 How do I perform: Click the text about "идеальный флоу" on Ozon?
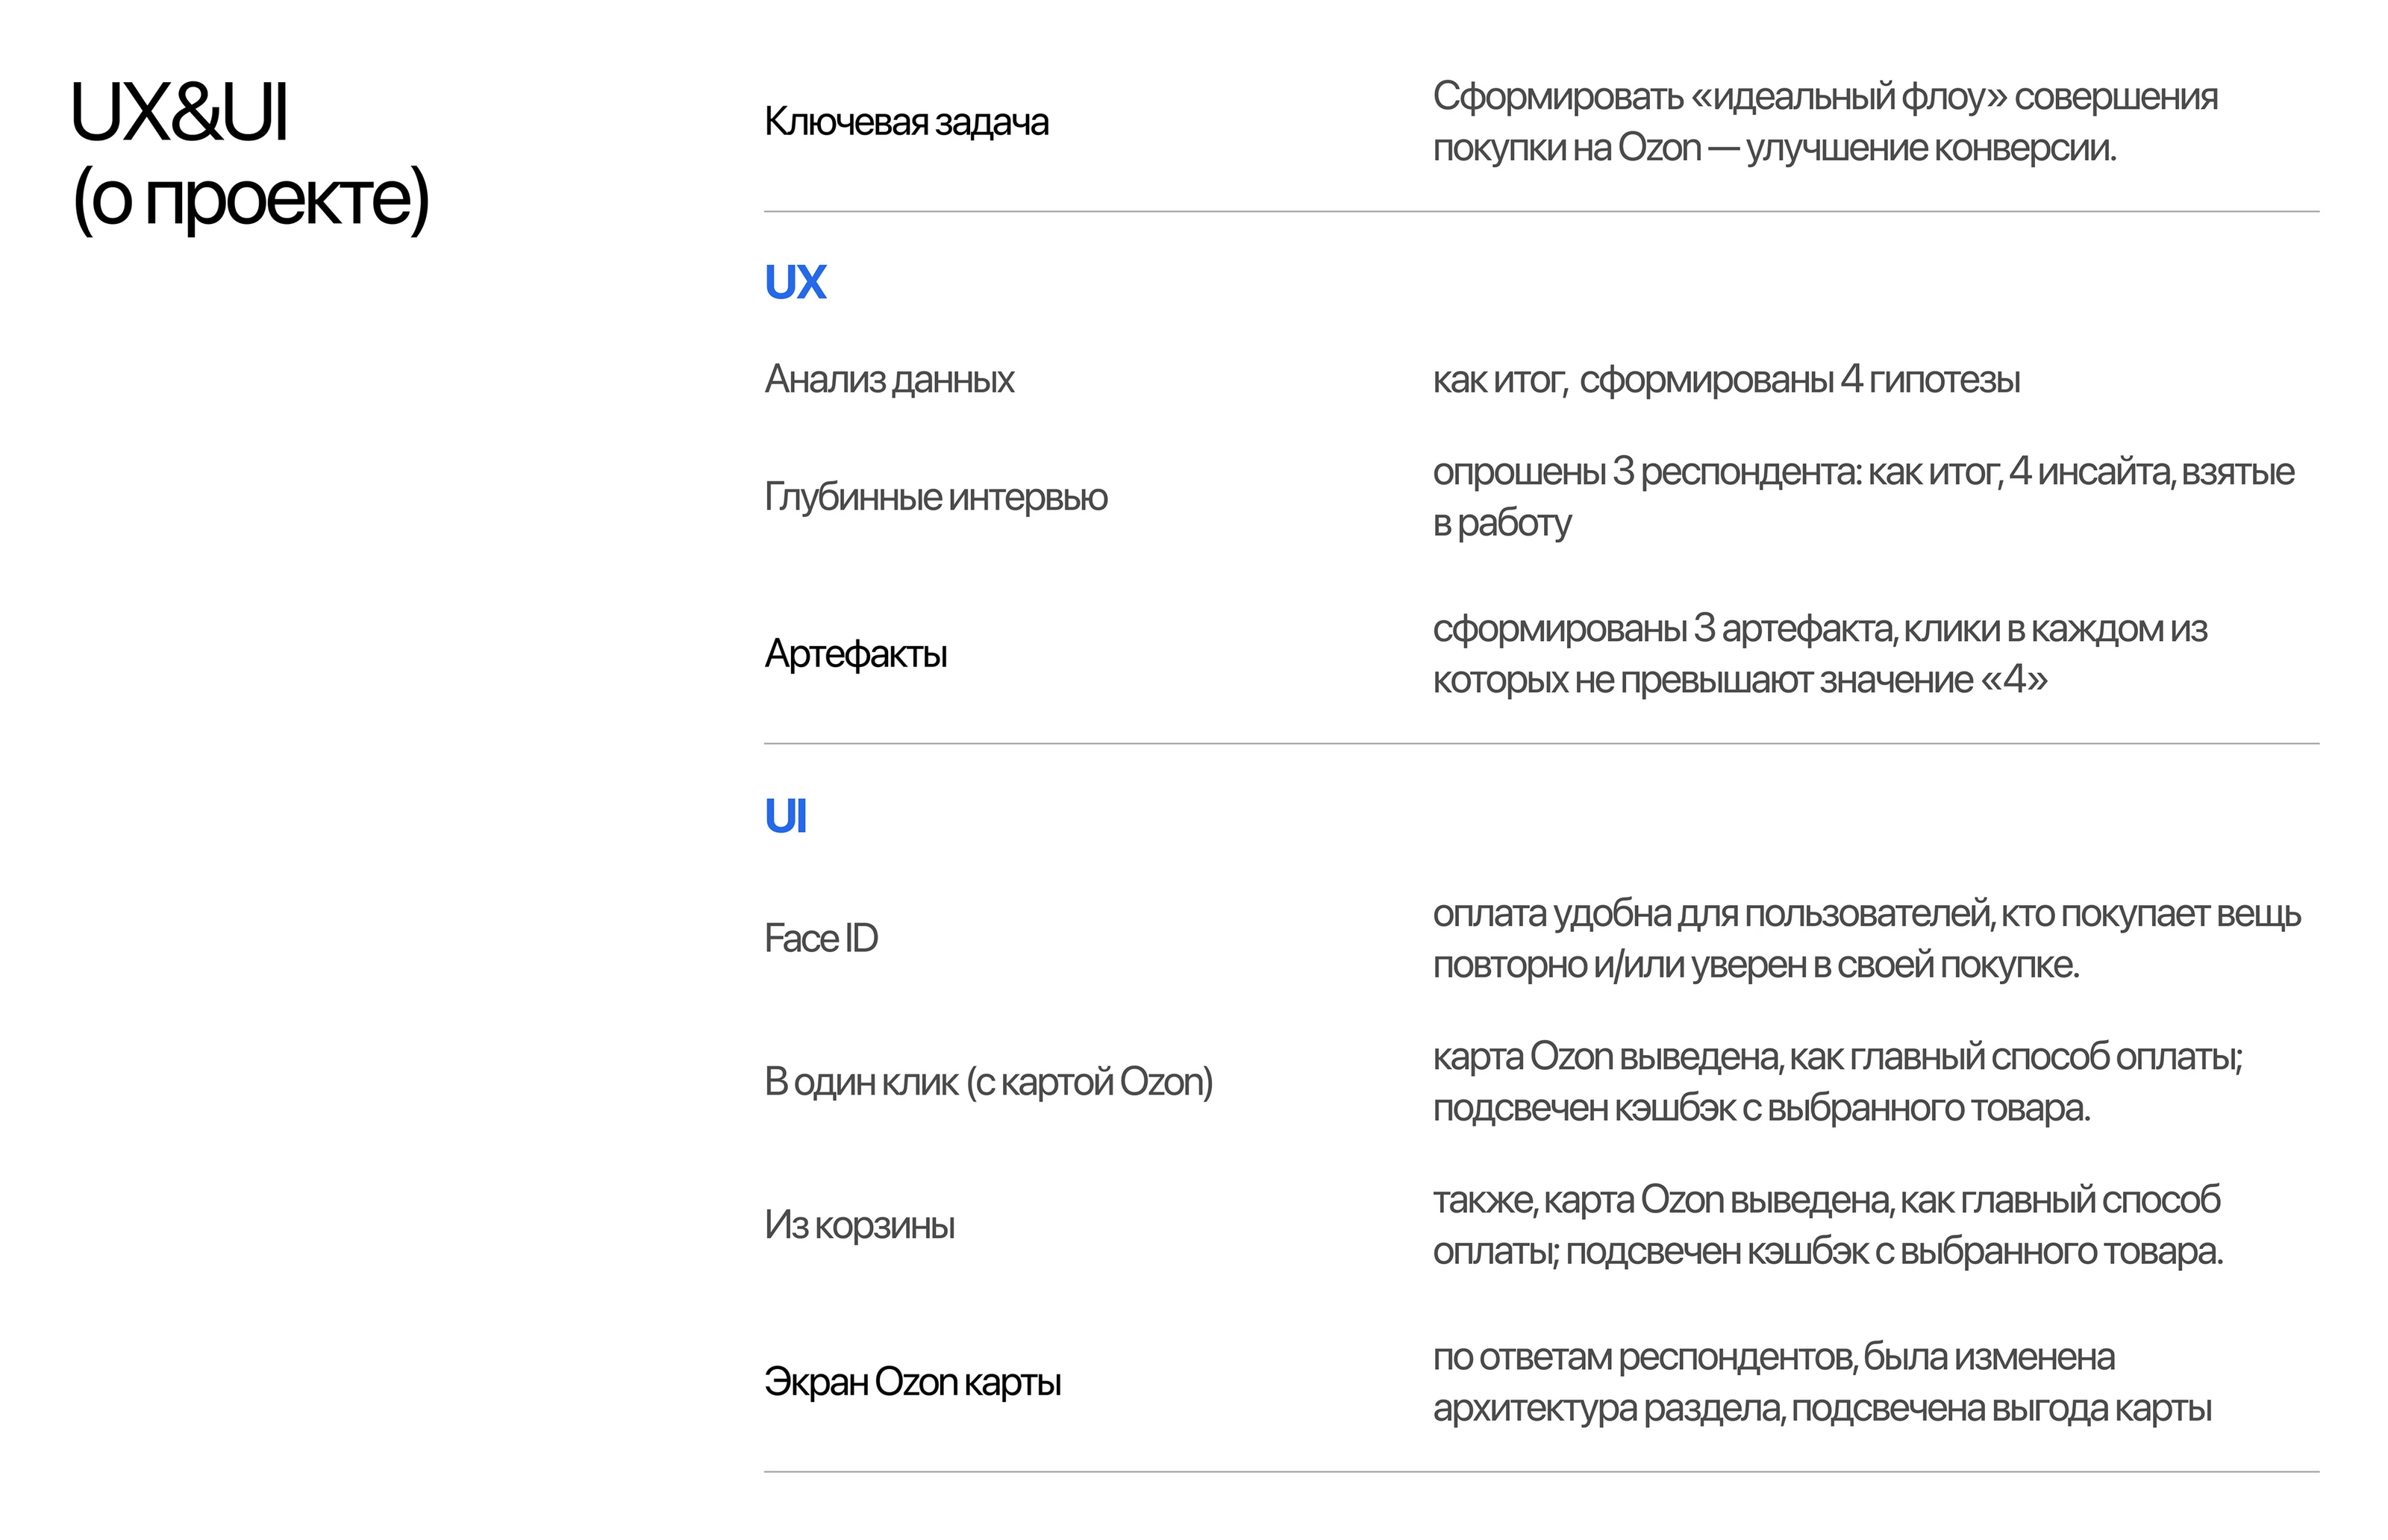[1824, 122]
